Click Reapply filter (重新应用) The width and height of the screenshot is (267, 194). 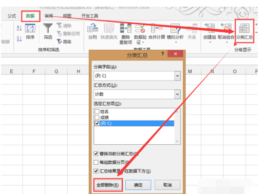pyautogui.click(x=68, y=33)
